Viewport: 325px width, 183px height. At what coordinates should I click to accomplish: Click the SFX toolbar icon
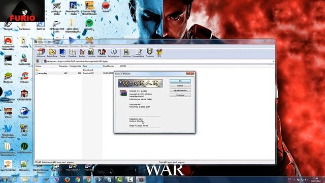click(159, 53)
